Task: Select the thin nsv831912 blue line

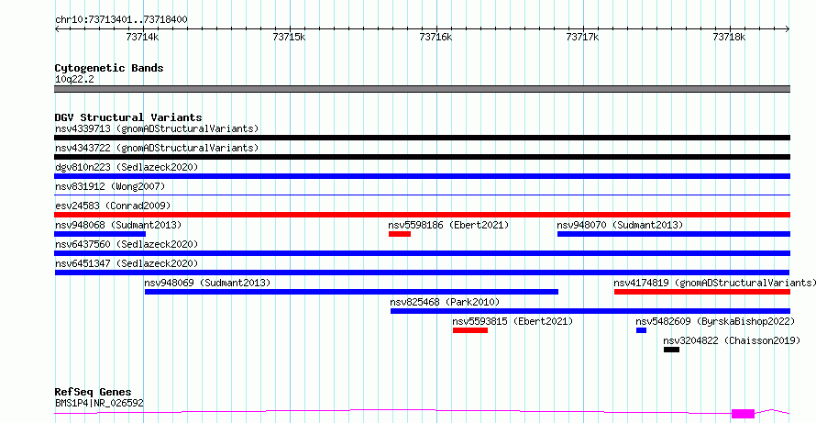Action: pyautogui.click(x=422, y=195)
